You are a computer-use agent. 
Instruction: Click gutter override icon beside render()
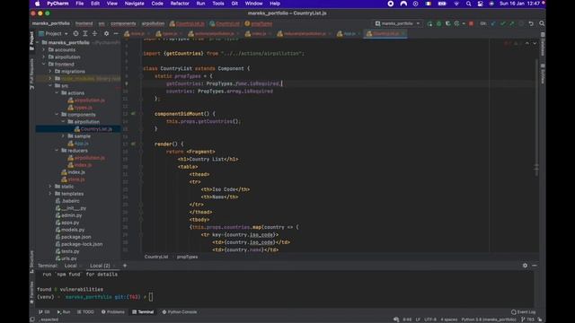pos(133,144)
